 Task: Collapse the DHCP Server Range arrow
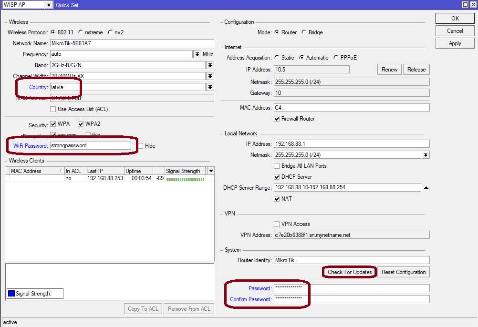[426, 188]
